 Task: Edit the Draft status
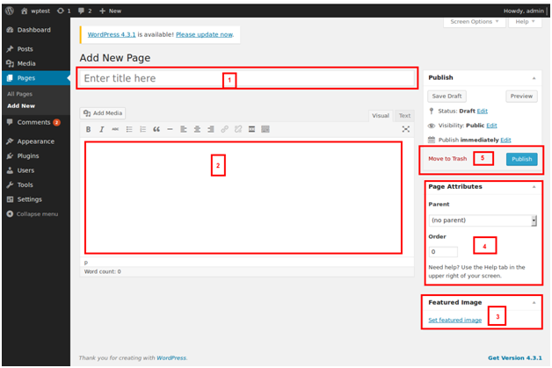click(482, 112)
